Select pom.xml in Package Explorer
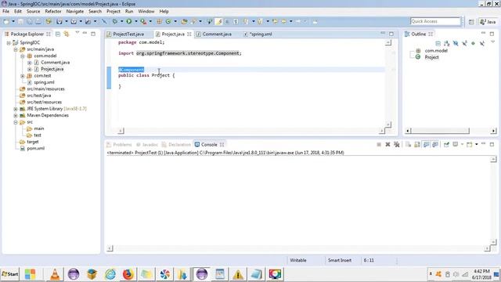Viewport: 501px width, 282px height. (35, 148)
